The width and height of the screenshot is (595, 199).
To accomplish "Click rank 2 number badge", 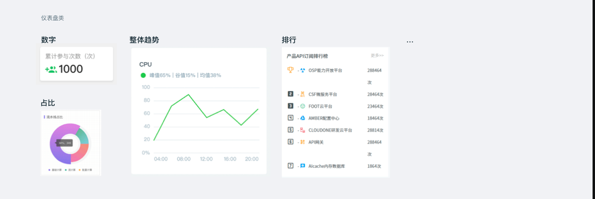I will click(291, 94).
